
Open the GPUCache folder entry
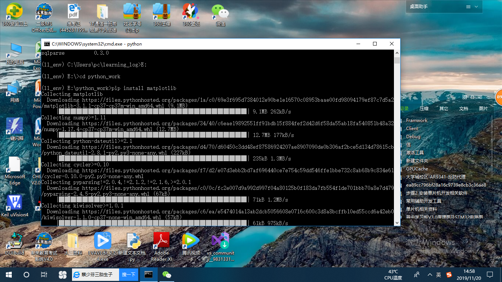click(x=417, y=169)
